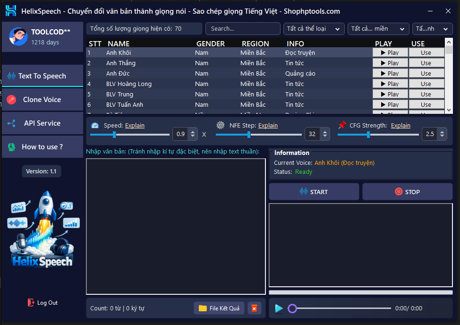Select the BLV Hoàng Long name cell

pyautogui.click(x=129, y=84)
